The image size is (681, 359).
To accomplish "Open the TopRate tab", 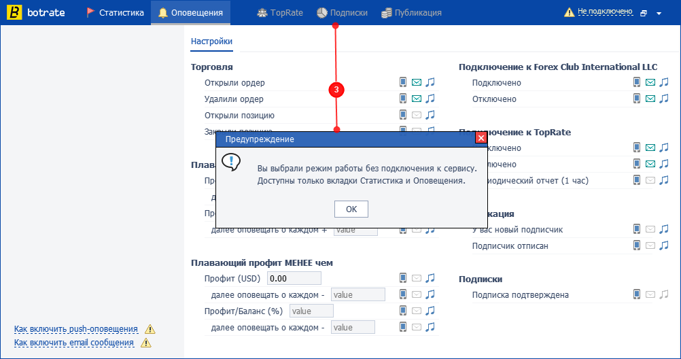I will coord(280,13).
